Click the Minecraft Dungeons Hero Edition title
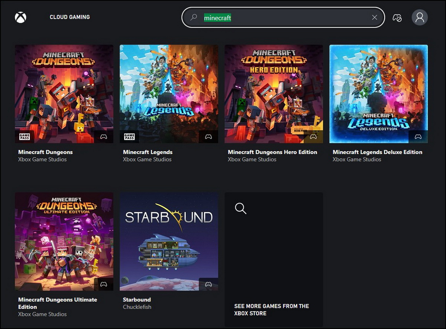Image resolution: width=446 pixels, height=329 pixels. click(272, 152)
